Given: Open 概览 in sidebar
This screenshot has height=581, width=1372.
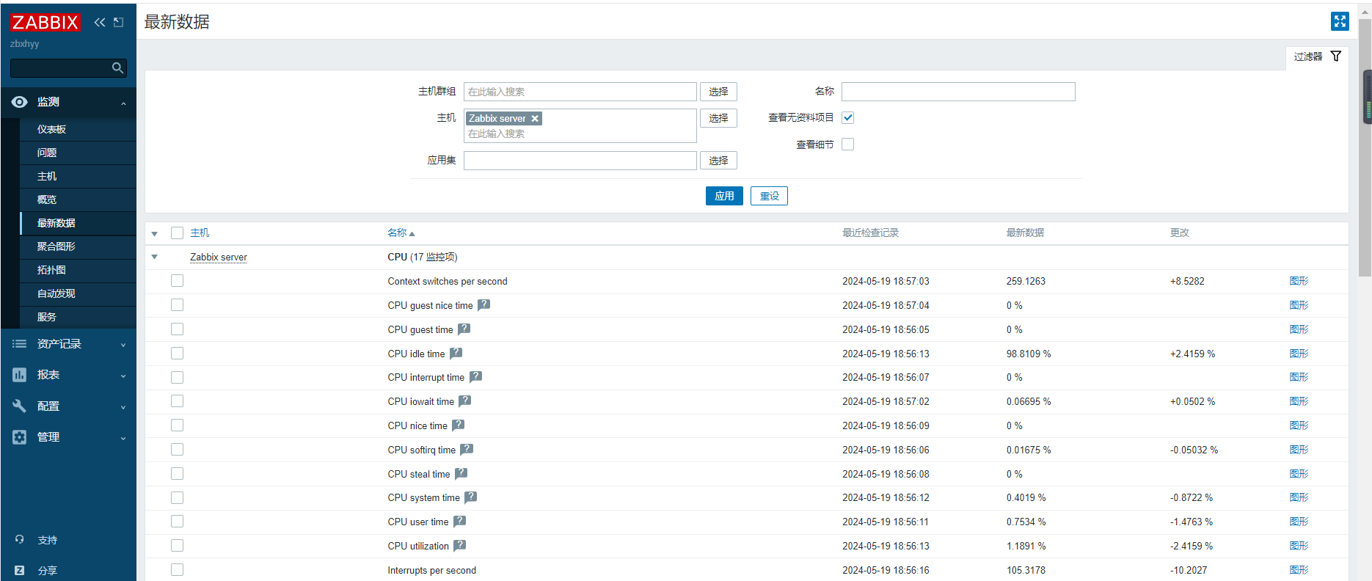Looking at the screenshot, I should pyautogui.click(x=79, y=200).
